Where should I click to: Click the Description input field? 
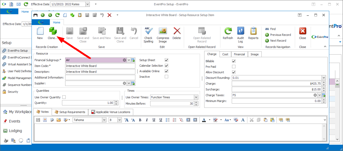100,72
